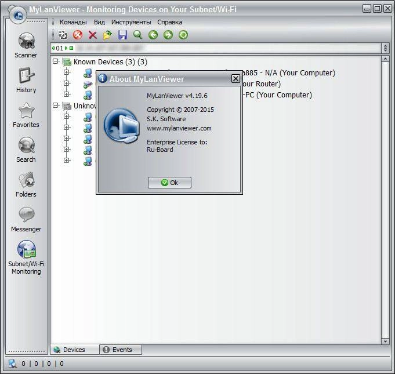Open the Команды menu

point(73,22)
